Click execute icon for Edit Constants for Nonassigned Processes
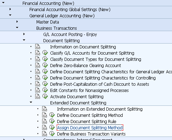172x140 pixels. [x=45, y=90]
